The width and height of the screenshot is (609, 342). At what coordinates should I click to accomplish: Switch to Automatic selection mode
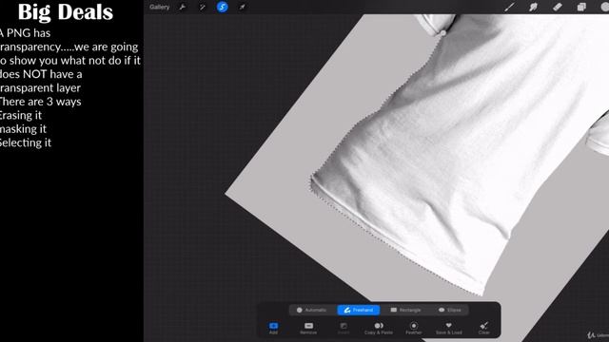pyautogui.click(x=311, y=310)
